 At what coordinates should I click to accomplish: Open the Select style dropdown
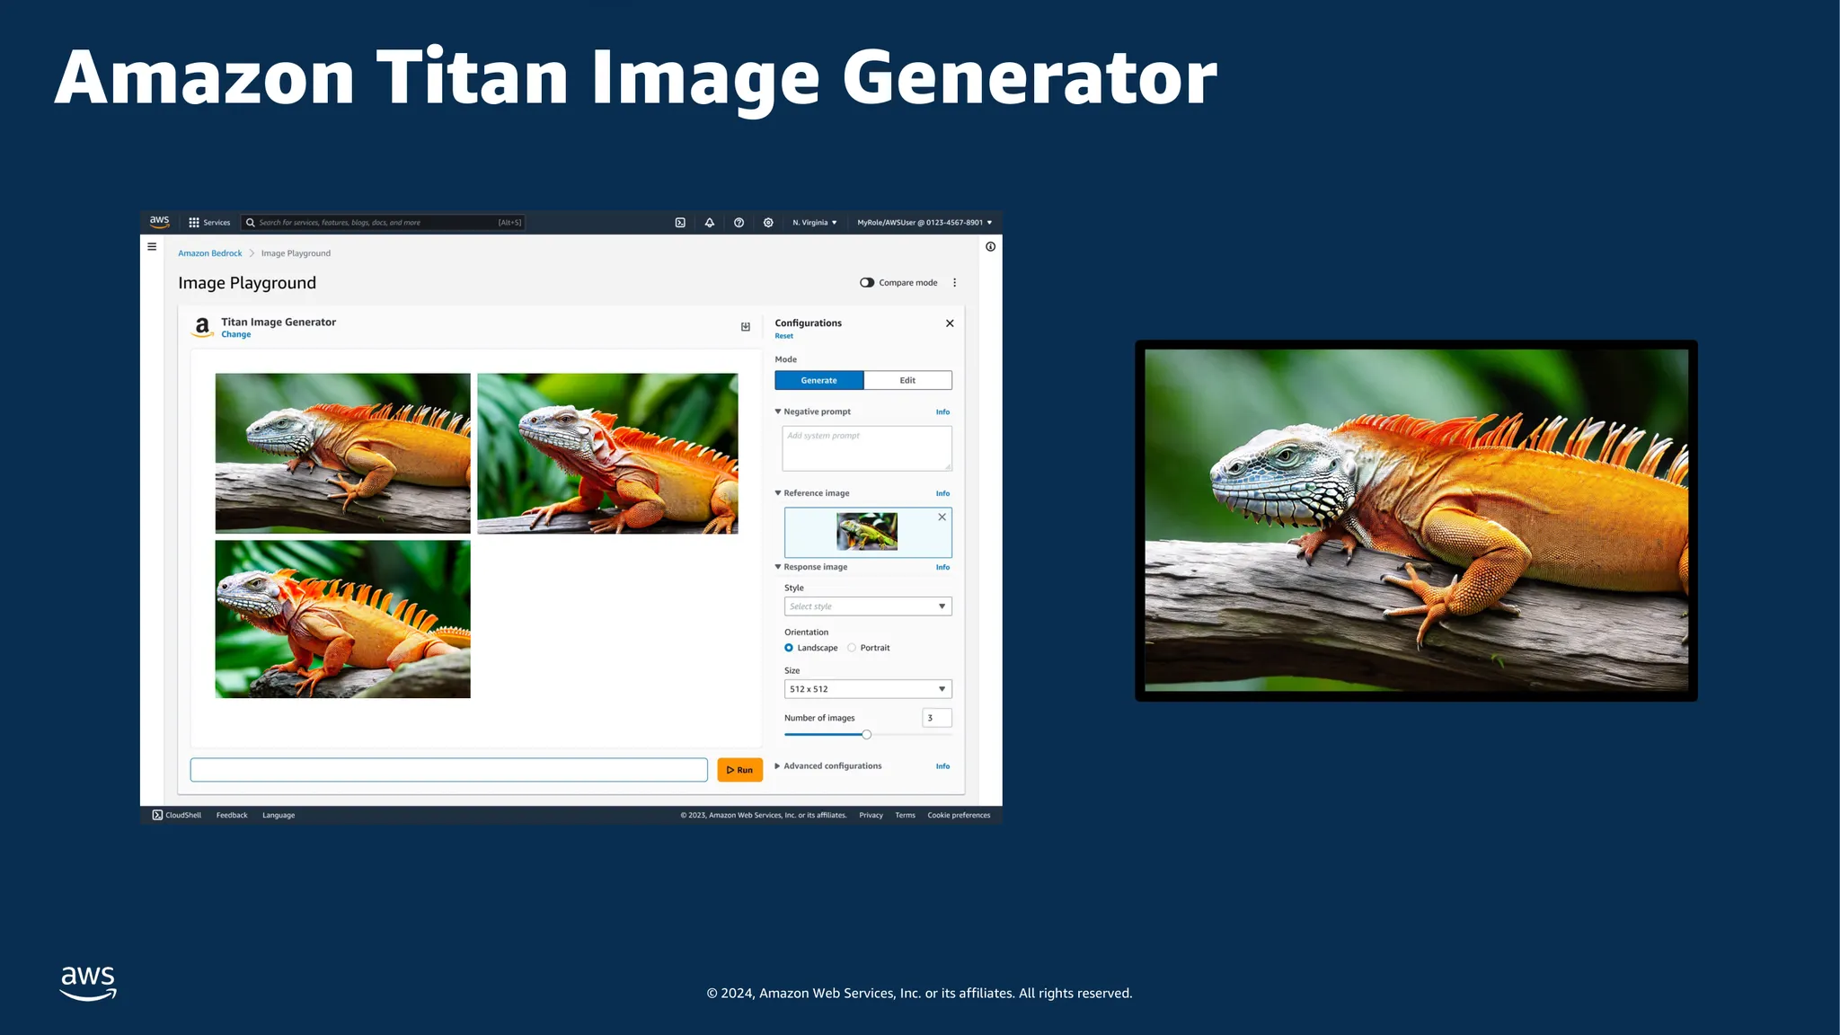[x=867, y=606]
